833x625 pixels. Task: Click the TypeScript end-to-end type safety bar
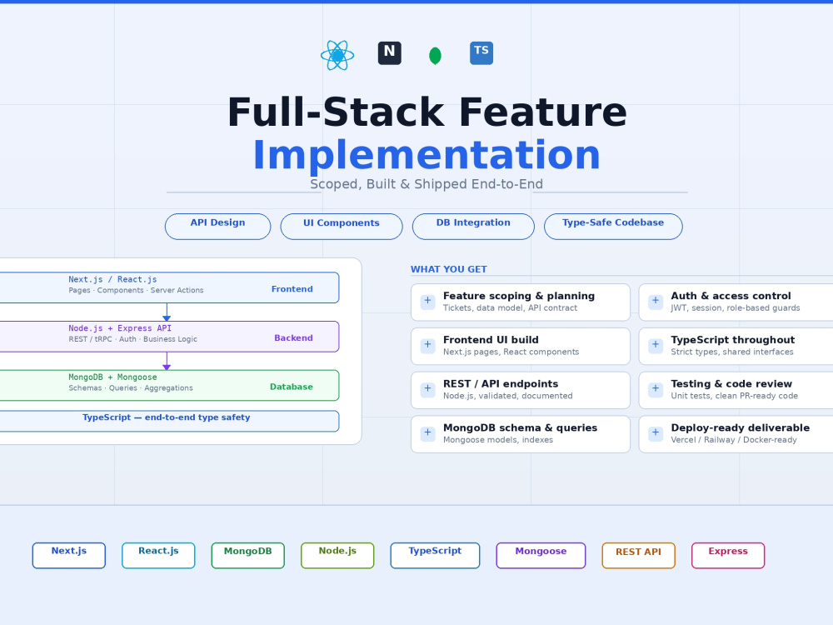tap(169, 421)
